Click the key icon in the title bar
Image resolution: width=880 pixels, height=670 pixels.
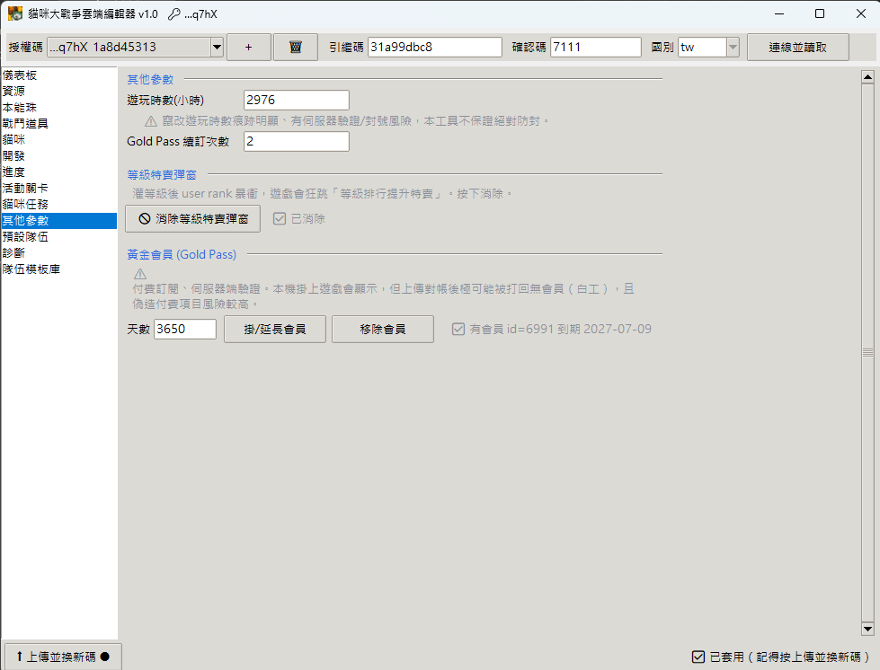[x=174, y=14]
